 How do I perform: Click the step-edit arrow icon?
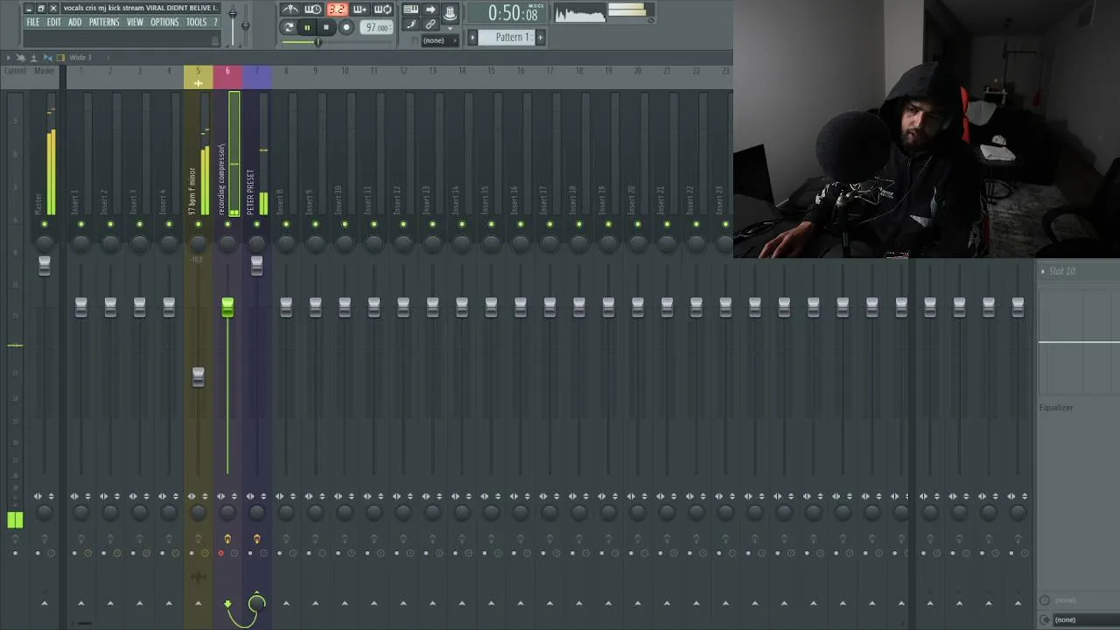pyautogui.click(x=430, y=10)
